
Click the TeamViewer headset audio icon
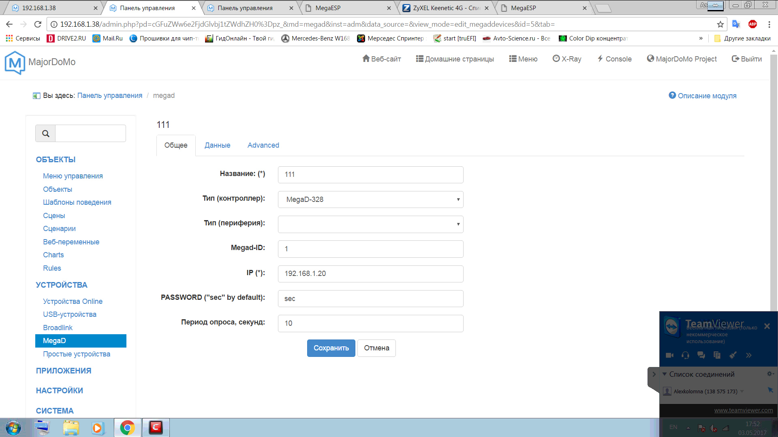pos(686,355)
